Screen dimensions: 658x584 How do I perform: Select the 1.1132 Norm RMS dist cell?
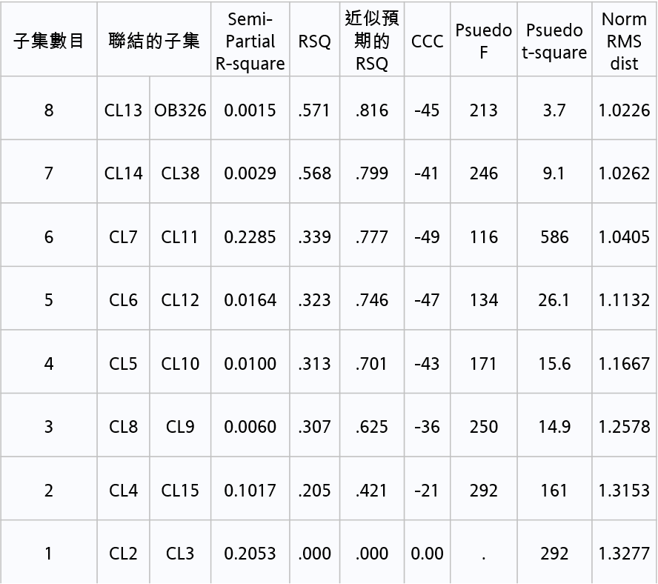point(624,300)
